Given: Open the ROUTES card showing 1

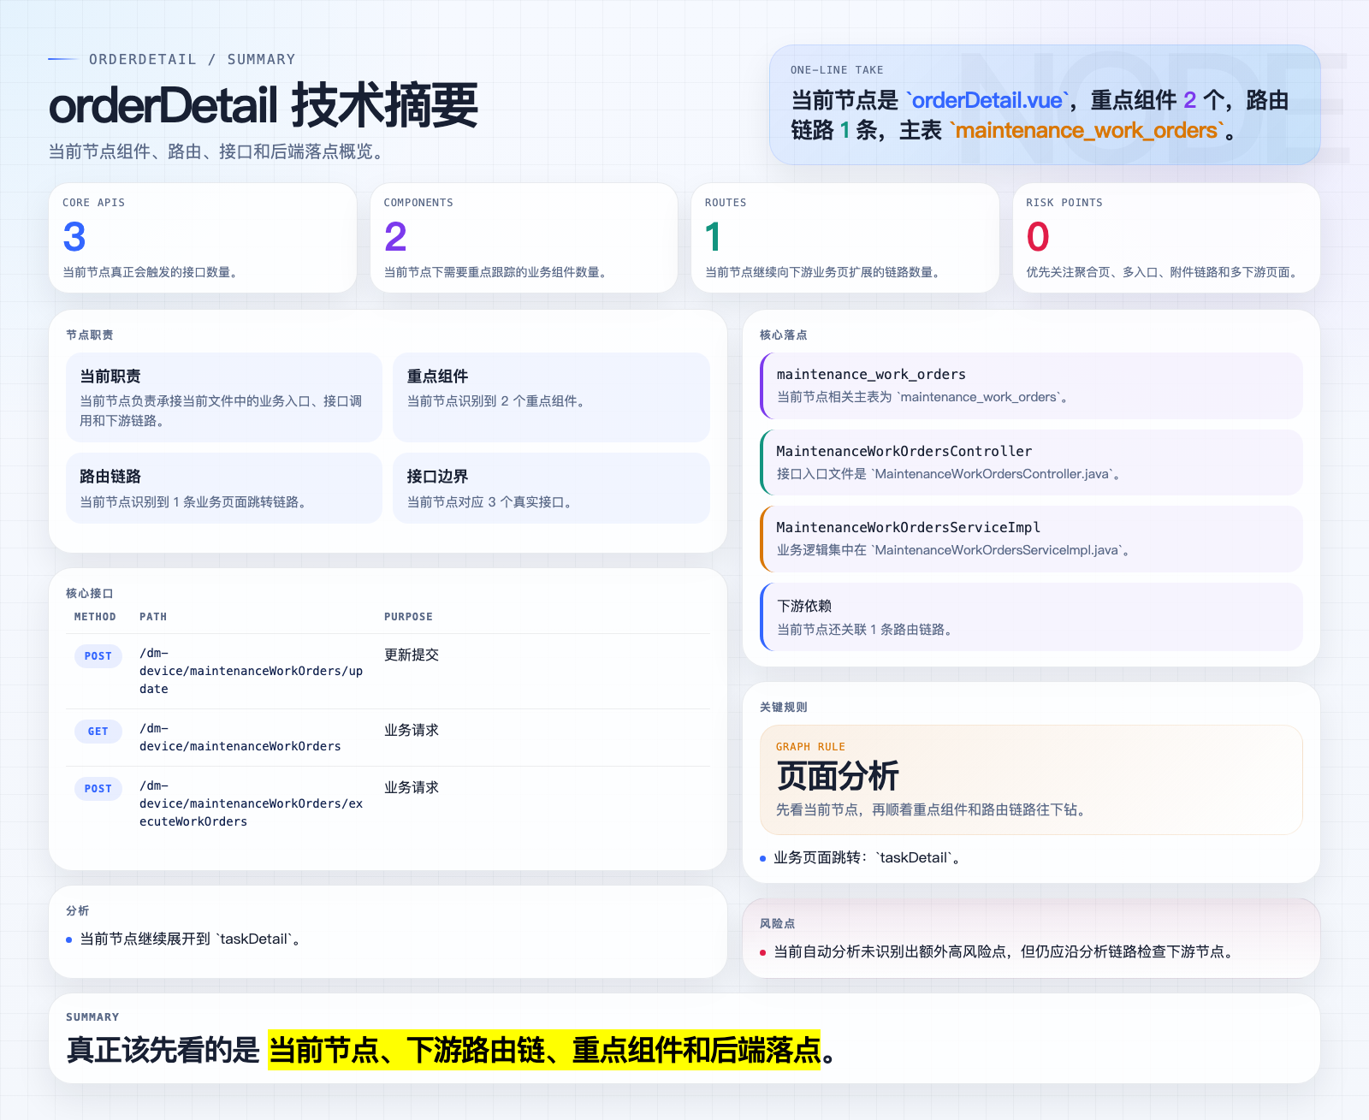Looking at the screenshot, I should click(x=845, y=238).
